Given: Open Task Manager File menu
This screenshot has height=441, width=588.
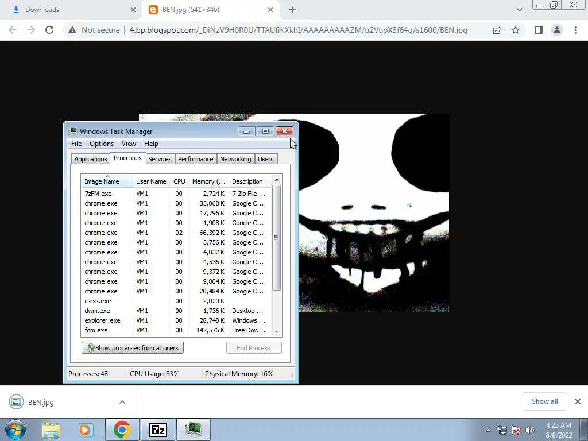Looking at the screenshot, I should pos(76,144).
